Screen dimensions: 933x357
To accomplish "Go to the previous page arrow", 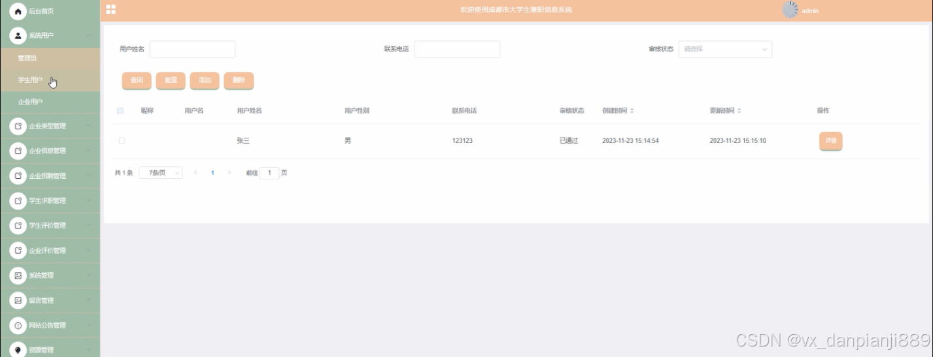I will (x=195, y=173).
